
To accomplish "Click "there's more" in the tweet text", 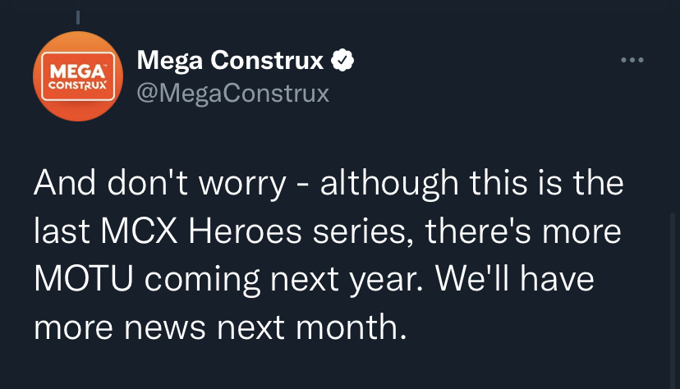I will tap(523, 231).
